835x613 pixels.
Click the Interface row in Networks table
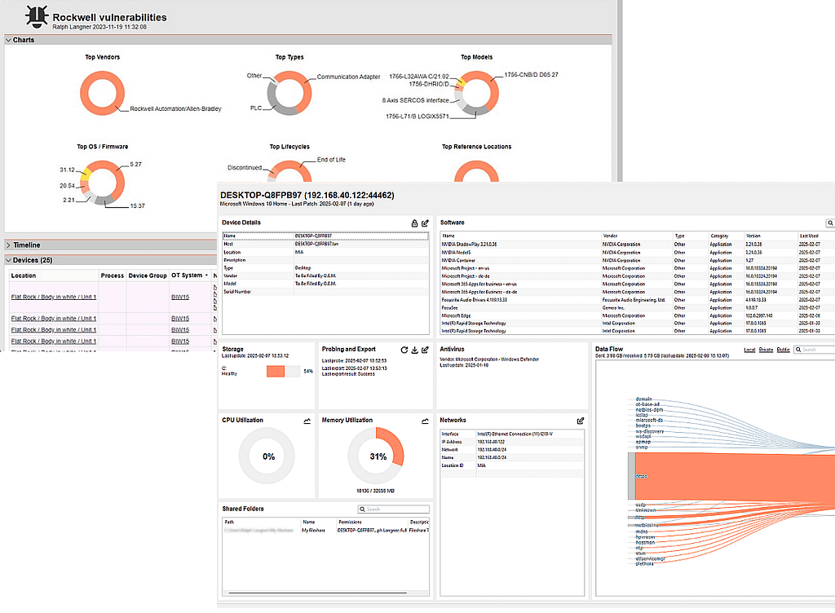(x=512, y=434)
